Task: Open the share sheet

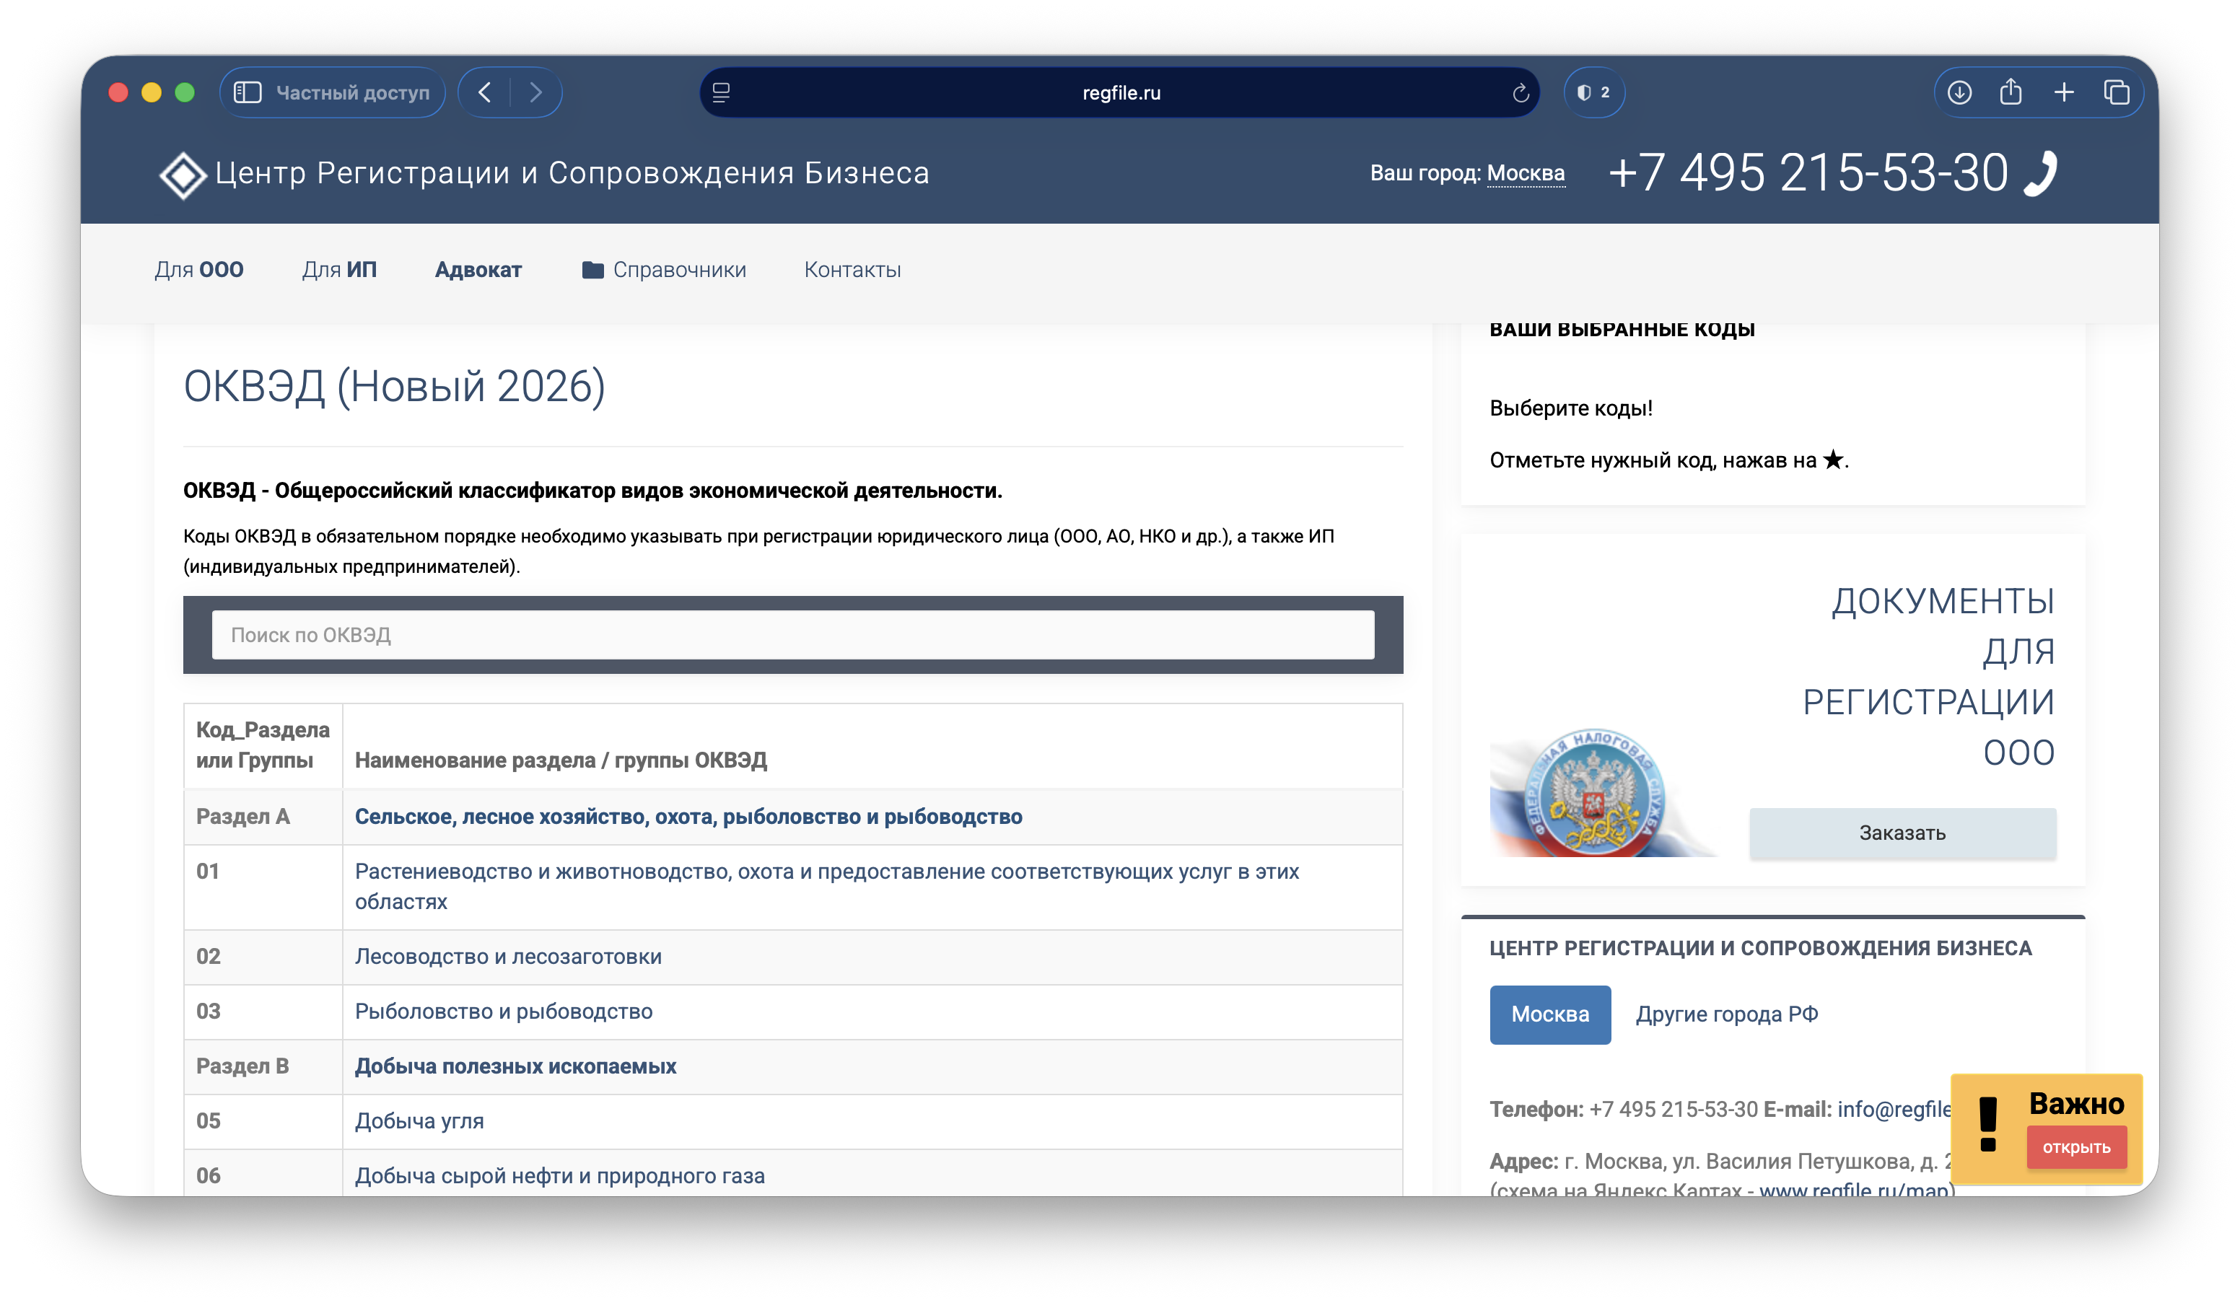Action: [x=2011, y=92]
